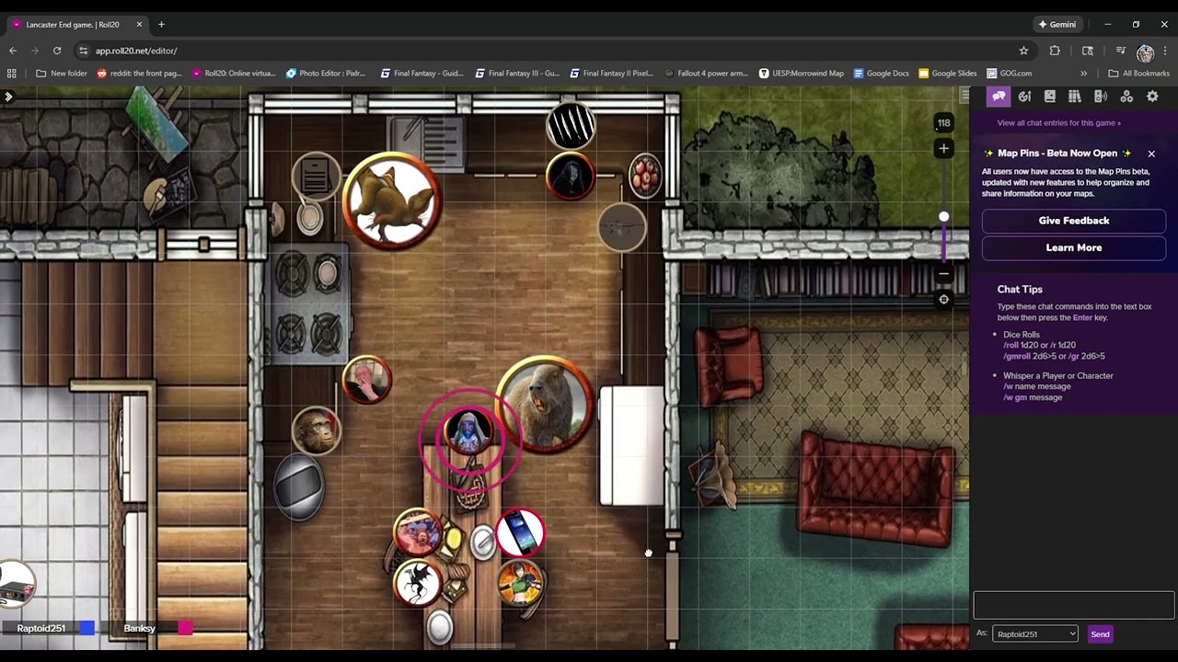The image size is (1178, 662).
Task: Select the claw marks token
Action: 571,126
